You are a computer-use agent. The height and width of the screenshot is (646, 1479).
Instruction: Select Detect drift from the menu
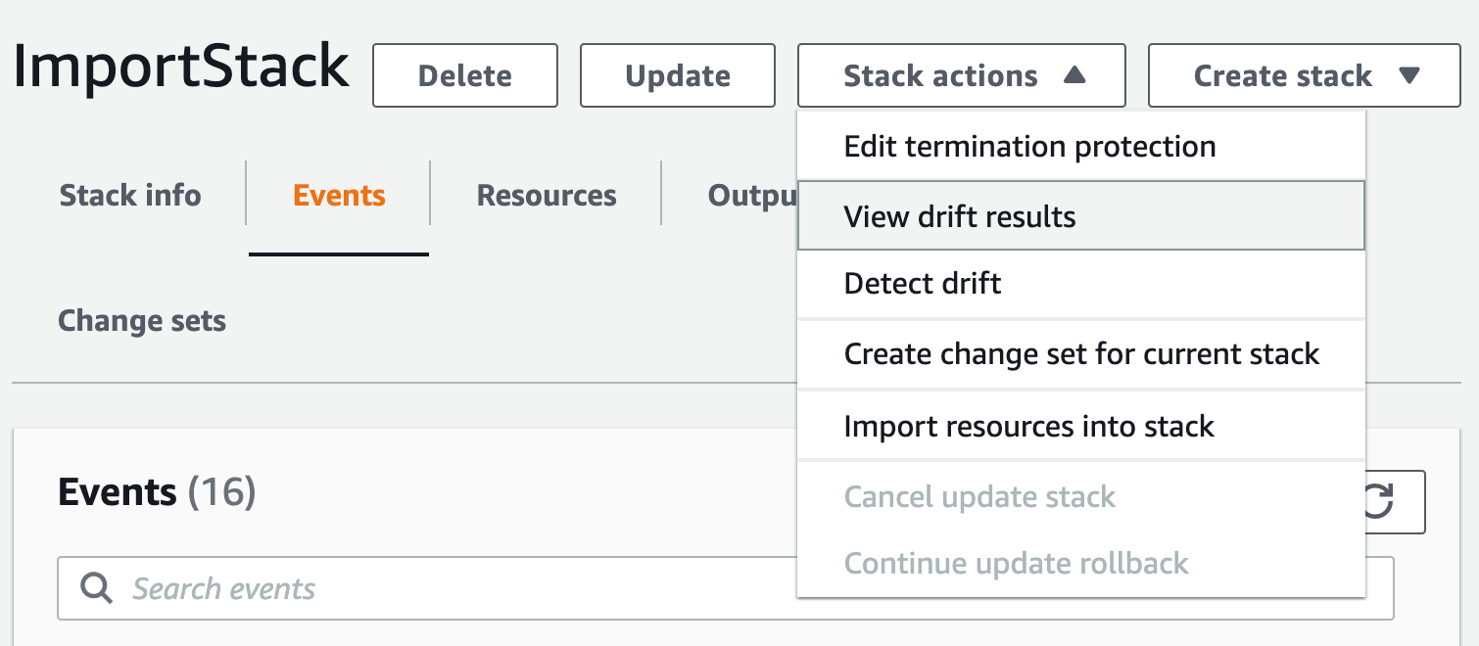pos(922,284)
